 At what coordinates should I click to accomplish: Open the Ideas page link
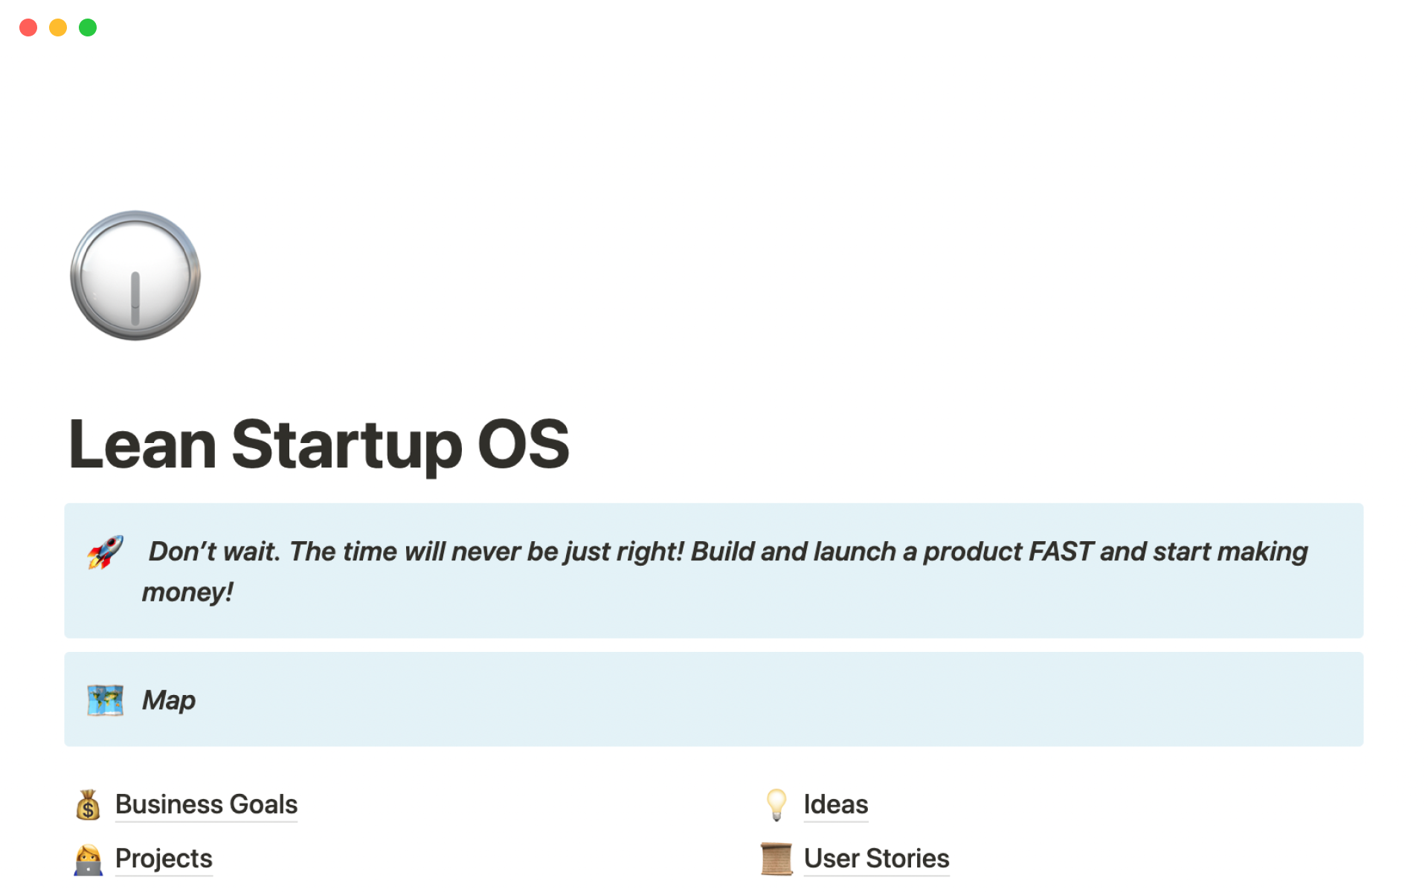[835, 805]
